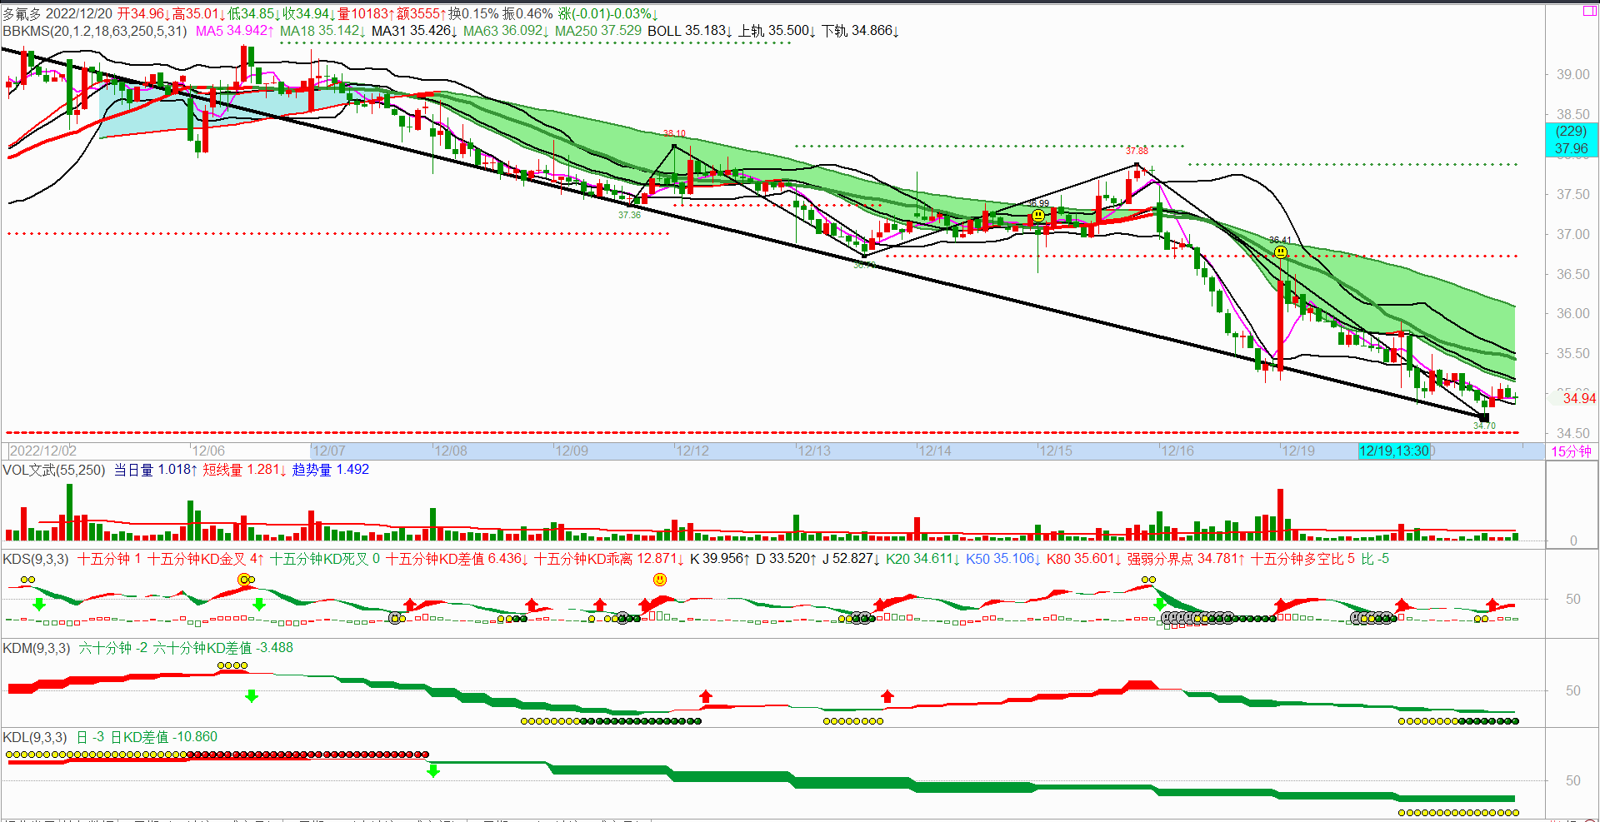Screen dimensions: 1600x822
Task: Click the 十五分钟多空比 5 reading
Action: point(1303,559)
